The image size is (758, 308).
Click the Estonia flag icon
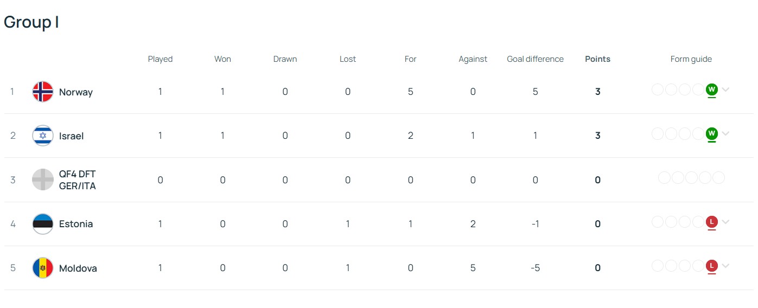[x=43, y=224]
